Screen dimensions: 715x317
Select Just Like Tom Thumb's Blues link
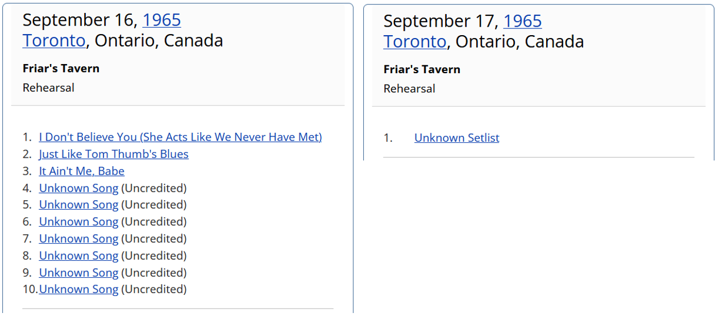[x=114, y=154]
